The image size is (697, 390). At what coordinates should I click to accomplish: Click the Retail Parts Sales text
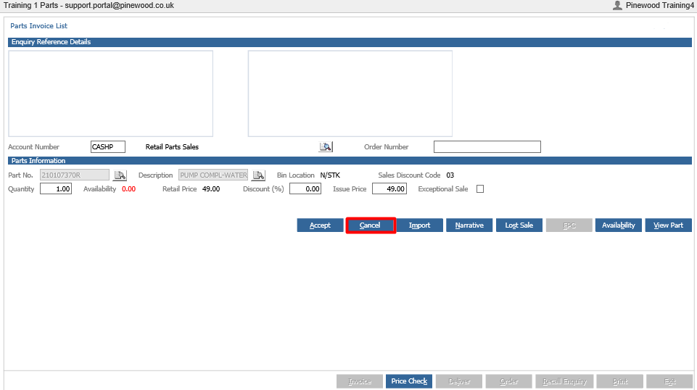pyautogui.click(x=172, y=146)
